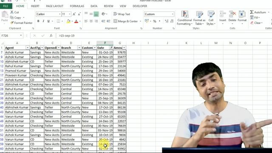Open the Branch column filter dropdown
This screenshot has height=153, width=272.
click(79, 48)
